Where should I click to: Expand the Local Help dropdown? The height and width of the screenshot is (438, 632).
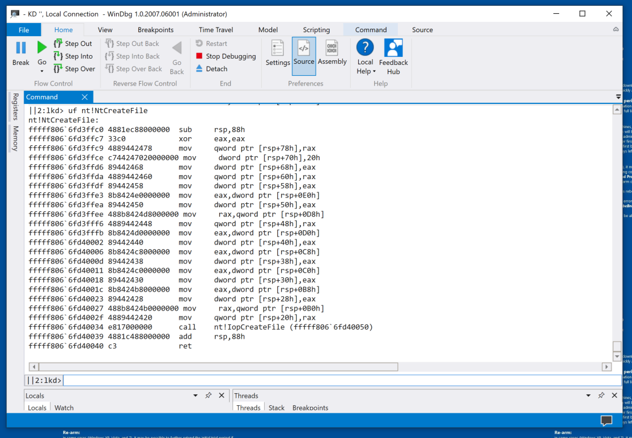tap(374, 72)
